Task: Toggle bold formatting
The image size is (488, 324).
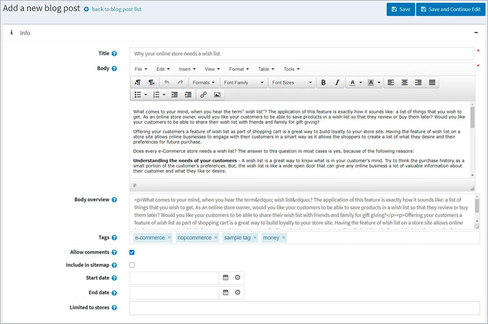Action: tap(323, 83)
